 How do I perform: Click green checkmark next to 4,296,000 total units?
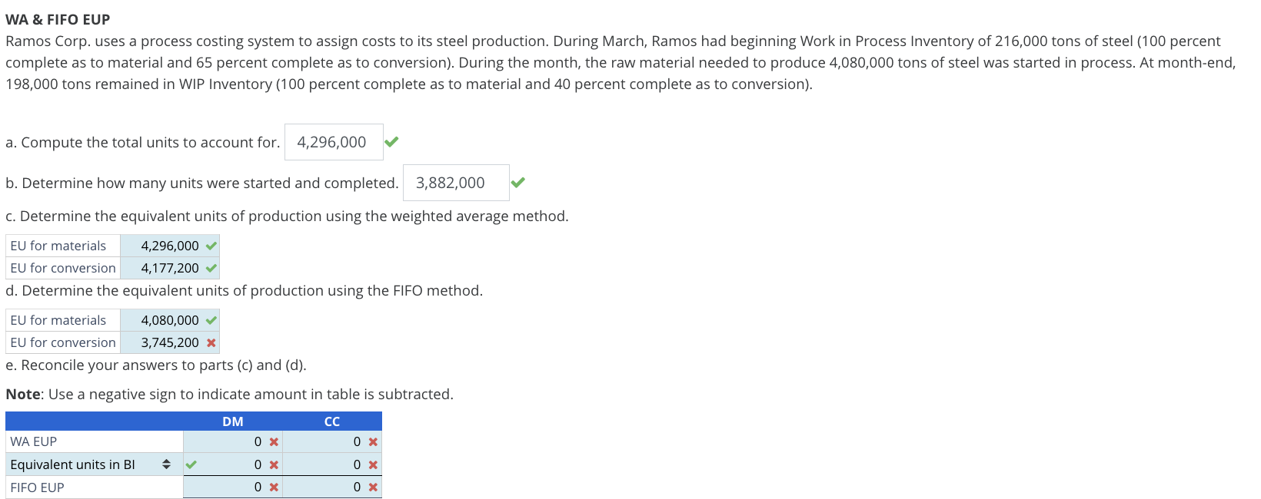click(x=391, y=142)
